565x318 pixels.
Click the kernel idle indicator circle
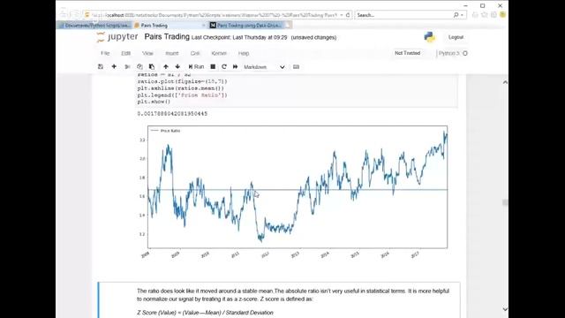(465, 53)
